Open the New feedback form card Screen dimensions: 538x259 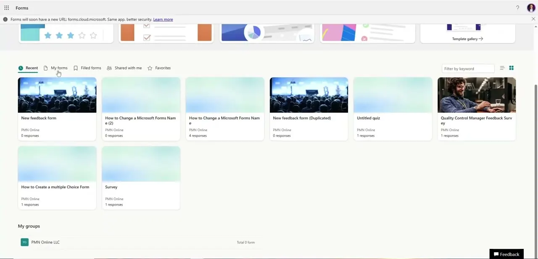tap(57, 108)
